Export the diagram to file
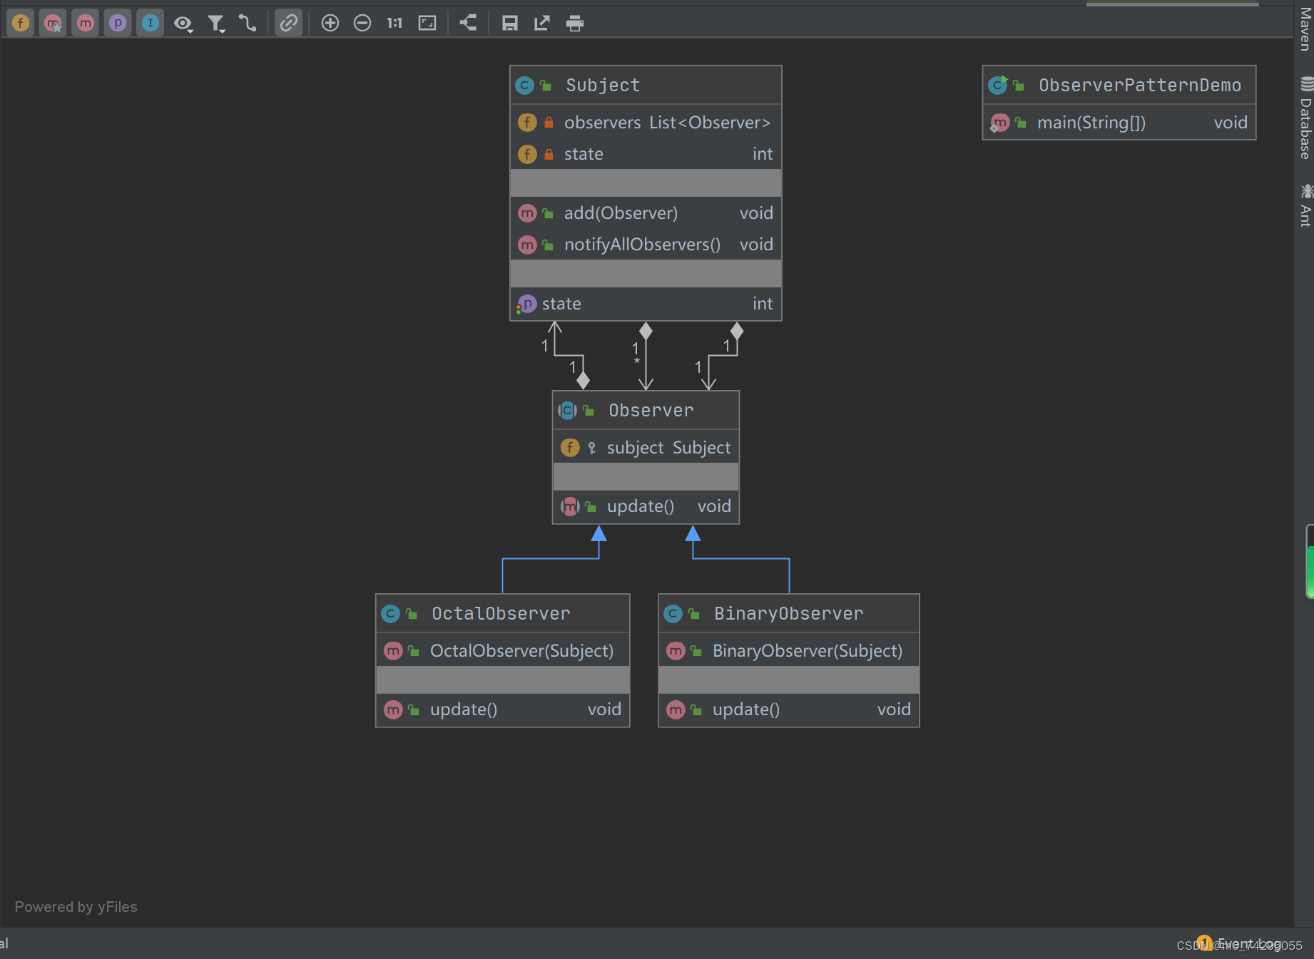1314x959 pixels. 542,24
